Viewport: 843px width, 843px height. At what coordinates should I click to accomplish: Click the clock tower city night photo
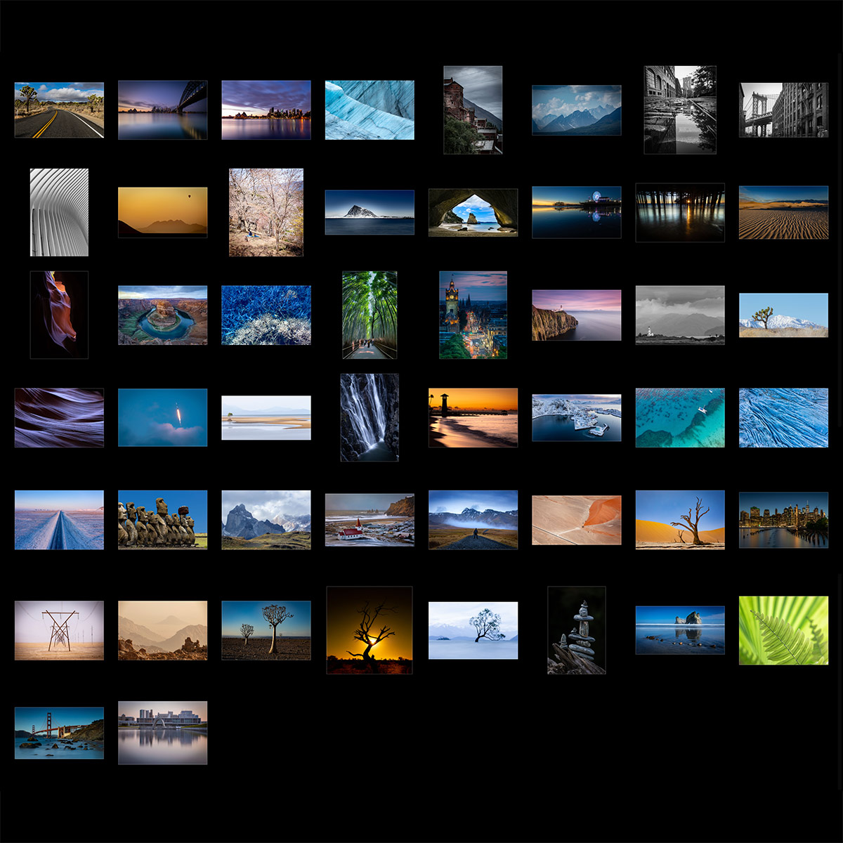click(473, 315)
